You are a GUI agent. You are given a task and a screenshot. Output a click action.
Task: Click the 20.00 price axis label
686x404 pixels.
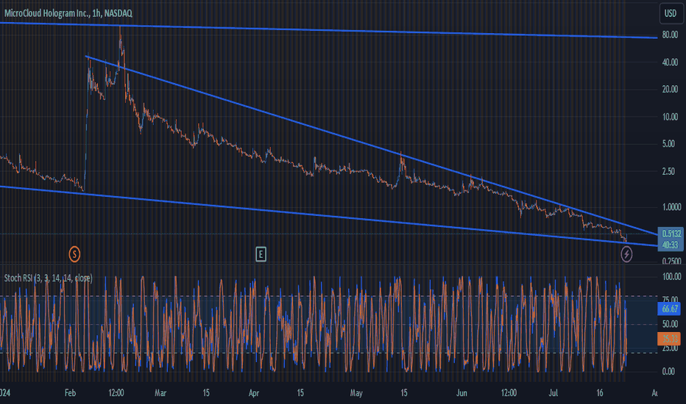pos(670,90)
